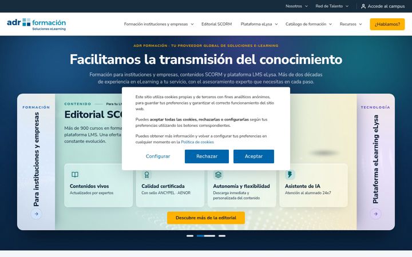Click 'Con sello ANCYPEL - AENOR' text
The image size is (412, 257).
click(166, 193)
